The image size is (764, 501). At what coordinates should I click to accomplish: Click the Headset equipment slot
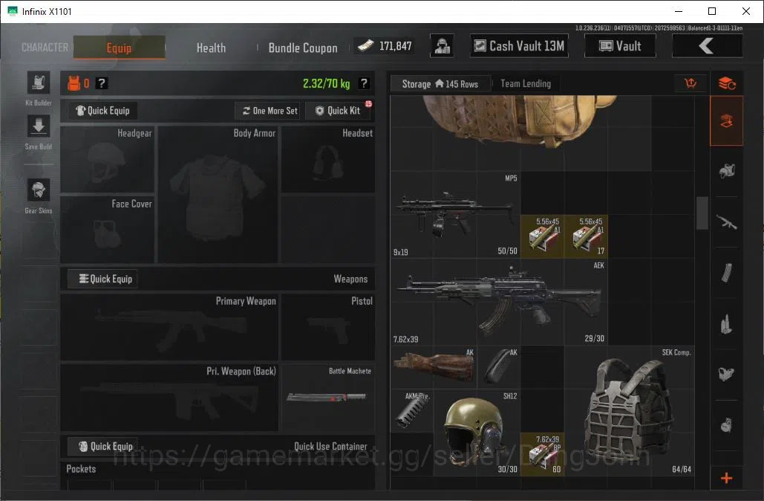tap(328, 159)
